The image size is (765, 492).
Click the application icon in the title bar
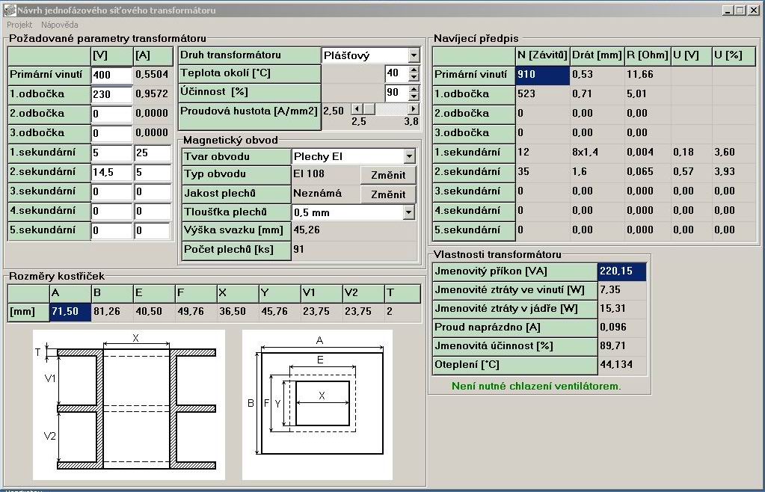coord(9,10)
